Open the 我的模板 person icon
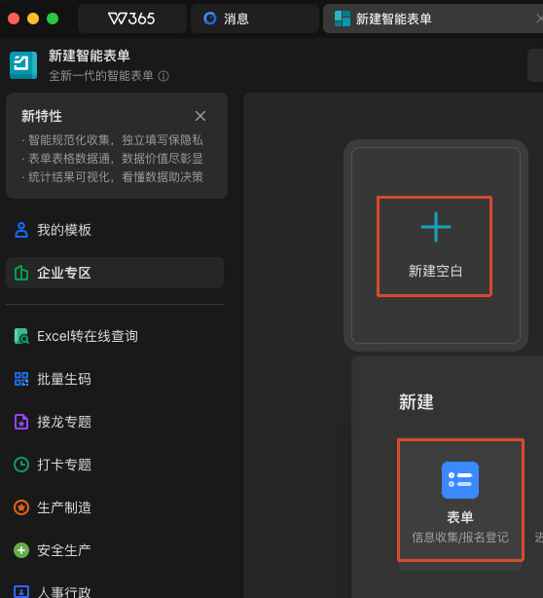 click(x=21, y=230)
